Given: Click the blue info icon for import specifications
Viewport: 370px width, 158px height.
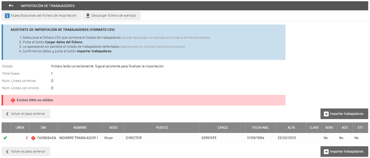Looking at the screenshot, I should point(7,16).
